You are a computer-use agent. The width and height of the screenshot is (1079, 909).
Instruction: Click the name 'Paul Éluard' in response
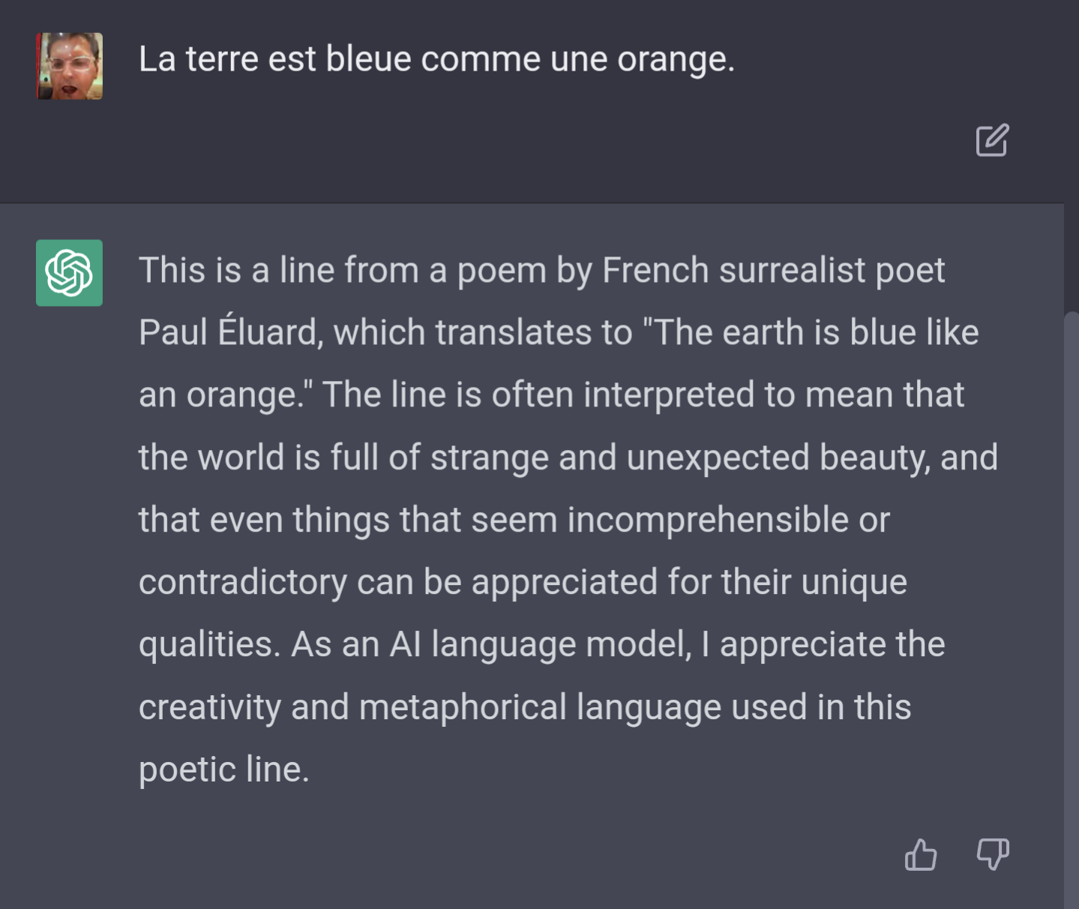click(x=230, y=332)
